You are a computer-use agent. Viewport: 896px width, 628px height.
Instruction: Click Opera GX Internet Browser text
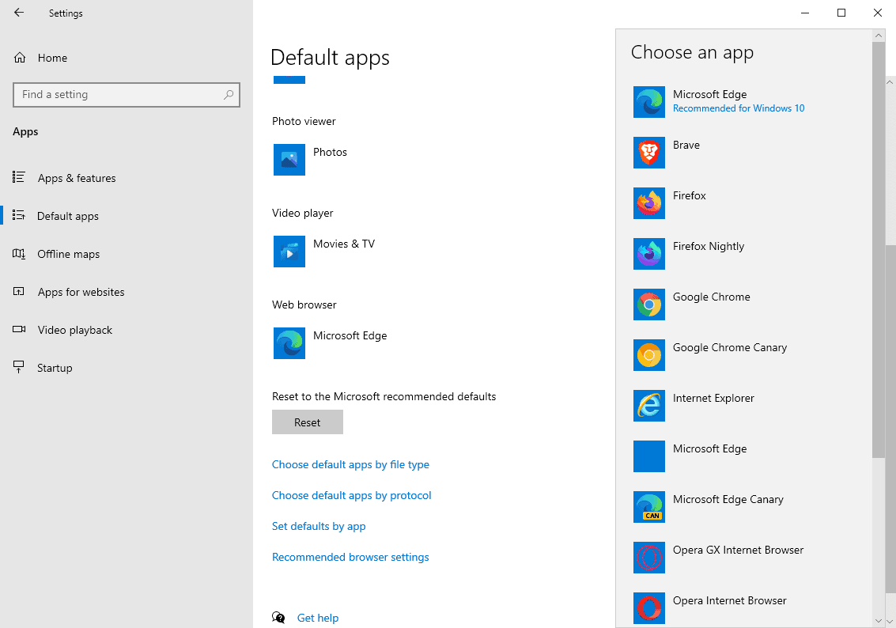(x=738, y=550)
